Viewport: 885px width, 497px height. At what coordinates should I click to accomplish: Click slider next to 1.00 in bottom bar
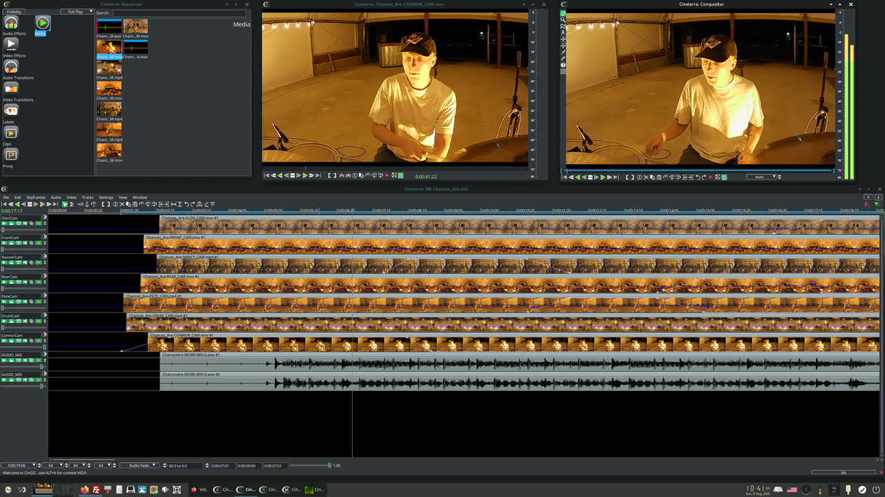[x=310, y=465]
